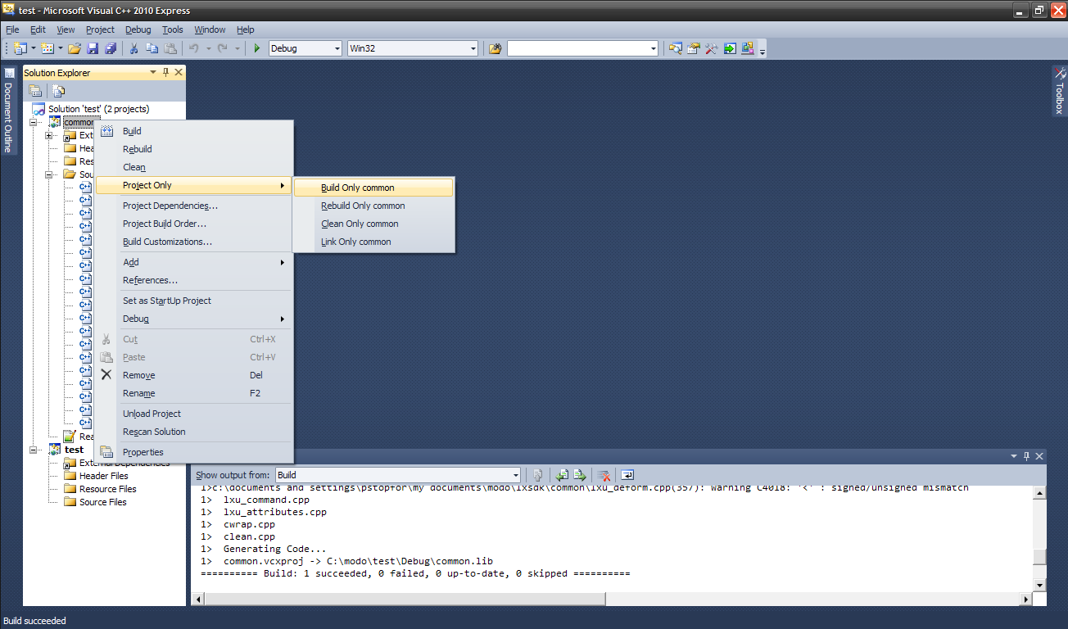
Task: Open the Document Outline side tab
Action: [8, 110]
